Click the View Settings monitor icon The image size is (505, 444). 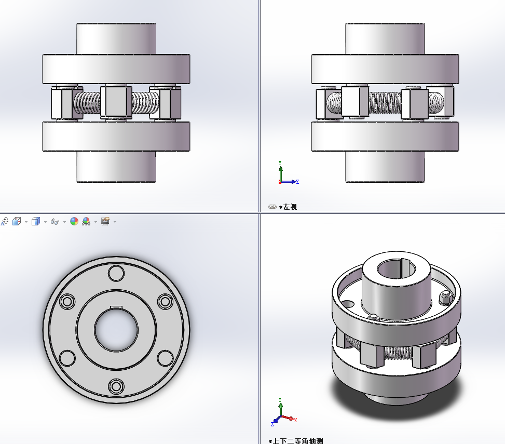click(x=105, y=221)
